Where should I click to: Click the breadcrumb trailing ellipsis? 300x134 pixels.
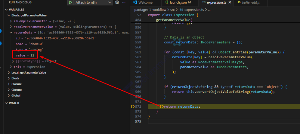(x=209, y=10)
